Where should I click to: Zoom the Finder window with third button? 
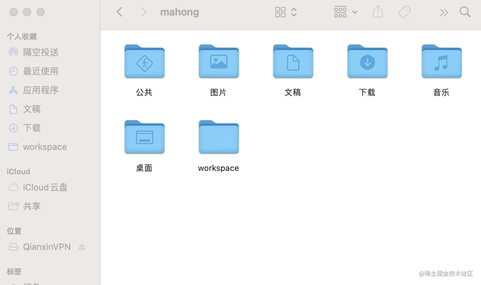(41, 12)
